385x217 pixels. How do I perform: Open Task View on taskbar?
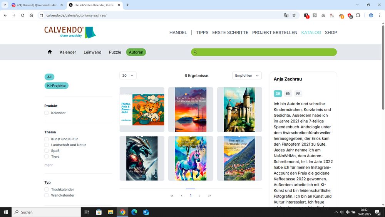86,212
